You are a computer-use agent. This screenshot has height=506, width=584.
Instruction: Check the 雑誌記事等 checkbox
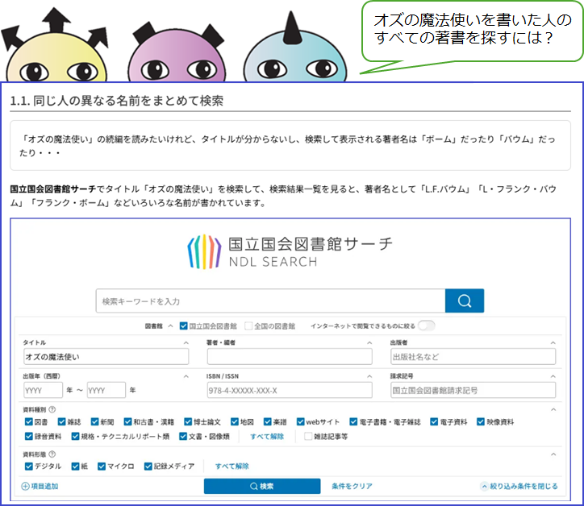[308, 436]
